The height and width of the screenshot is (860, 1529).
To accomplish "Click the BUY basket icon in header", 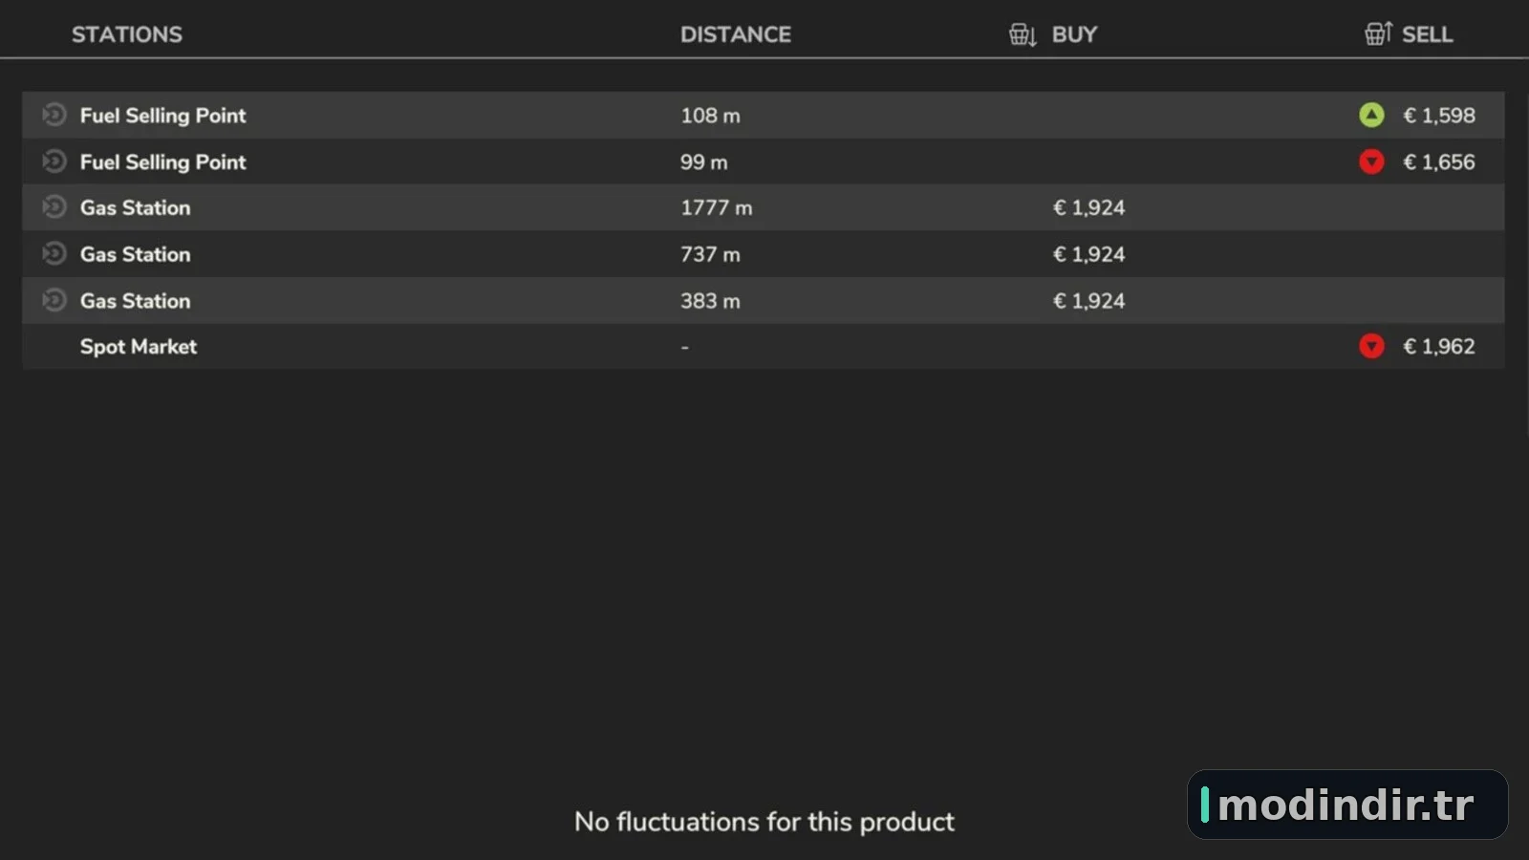I will [1023, 34].
